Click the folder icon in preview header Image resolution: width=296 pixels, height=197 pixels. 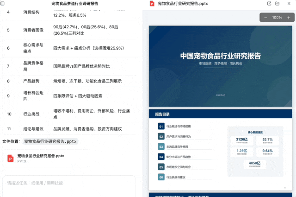click(x=277, y=3)
